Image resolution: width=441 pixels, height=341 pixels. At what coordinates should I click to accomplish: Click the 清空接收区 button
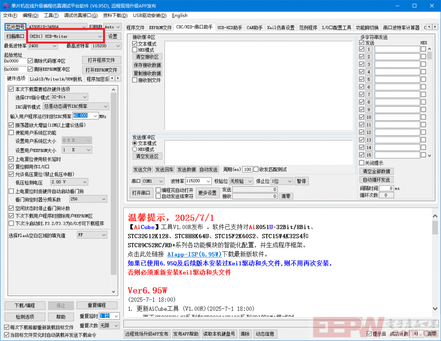(x=147, y=57)
